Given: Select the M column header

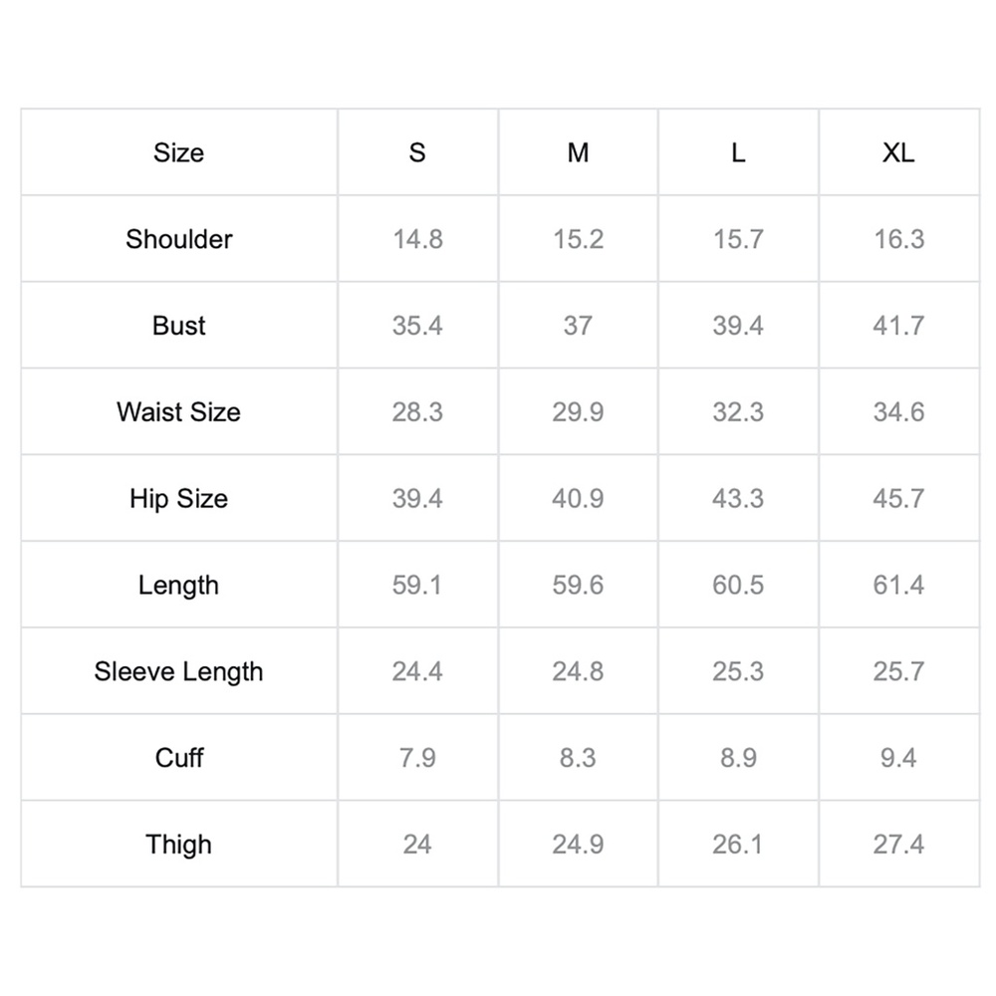Looking at the screenshot, I should pos(578,152).
